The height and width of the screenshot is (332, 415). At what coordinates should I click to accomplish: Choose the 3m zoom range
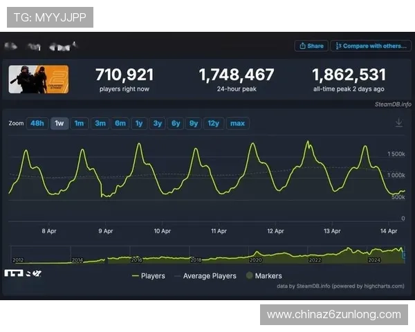pyautogui.click(x=100, y=123)
